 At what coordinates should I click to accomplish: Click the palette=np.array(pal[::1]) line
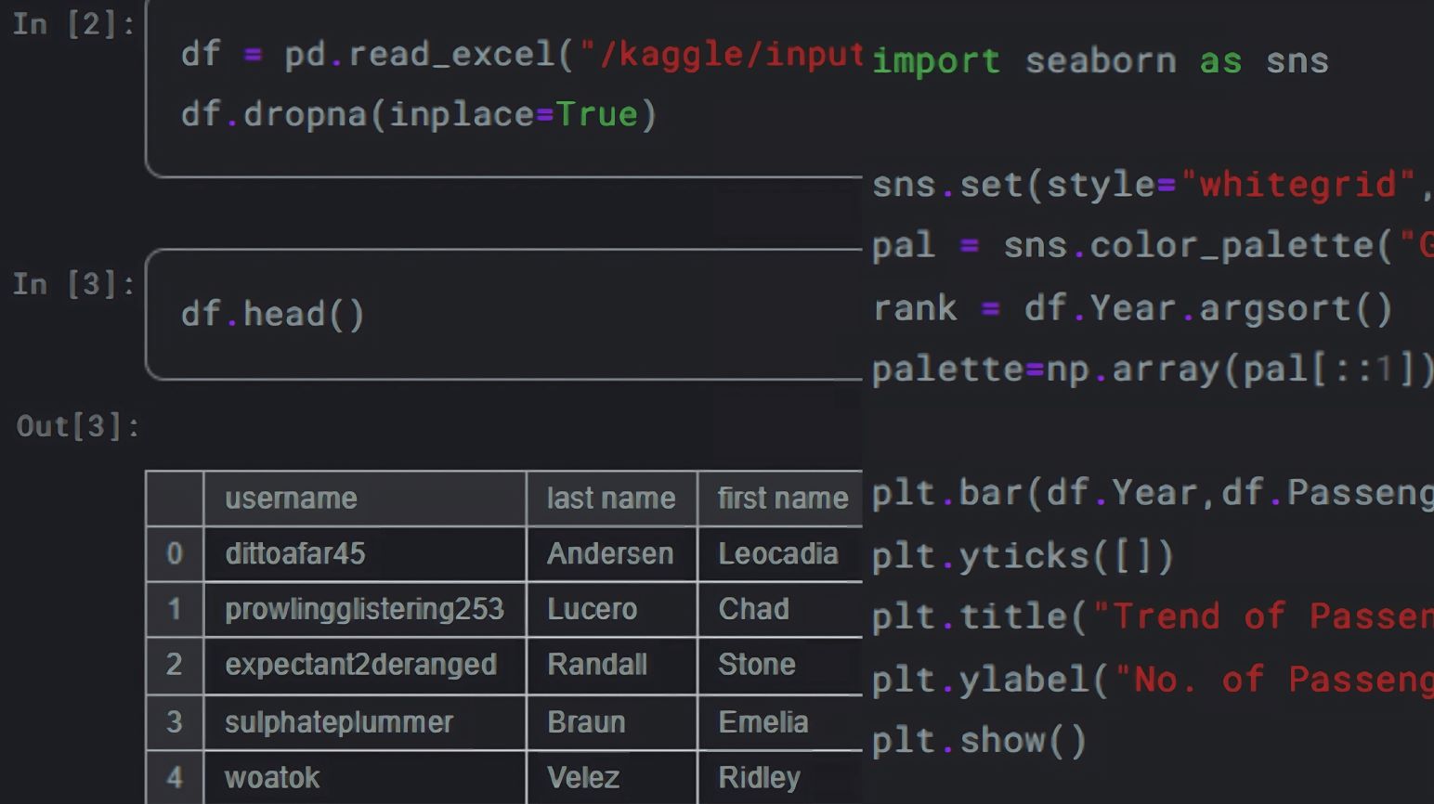[x=1152, y=369]
